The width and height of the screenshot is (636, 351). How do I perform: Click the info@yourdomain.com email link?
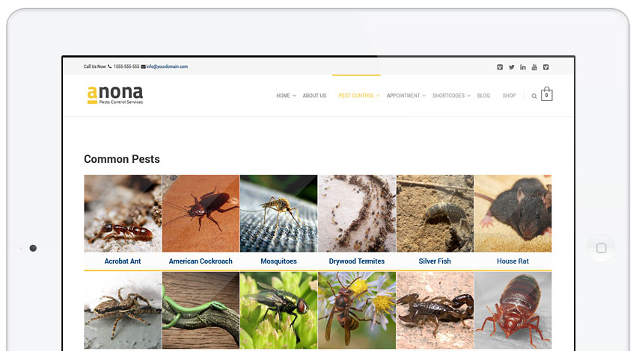(167, 66)
